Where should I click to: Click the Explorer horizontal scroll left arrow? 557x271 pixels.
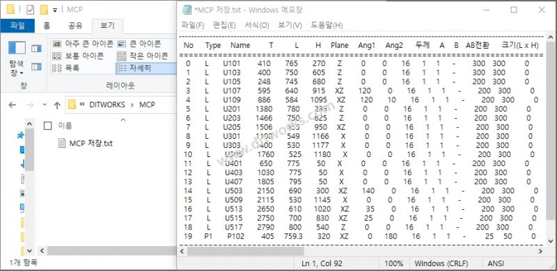pos(42,250)
